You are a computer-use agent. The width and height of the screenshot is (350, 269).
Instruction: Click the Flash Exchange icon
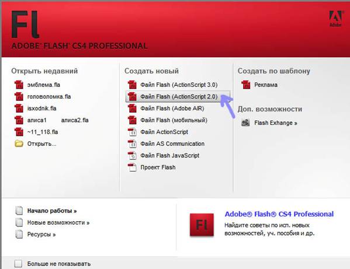click(245, 123)
